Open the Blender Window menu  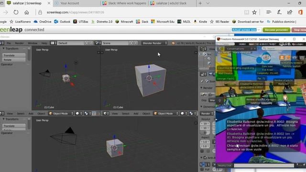[x=33, y=43]
